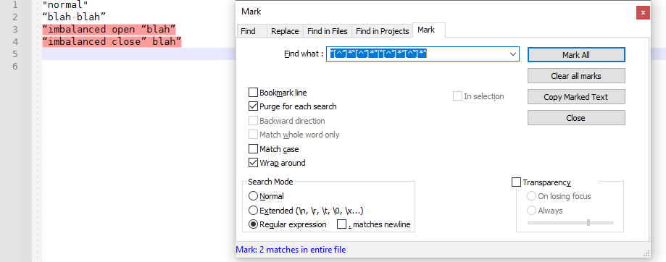
Task: Click the transparency level slider
Action: [570, 223]
